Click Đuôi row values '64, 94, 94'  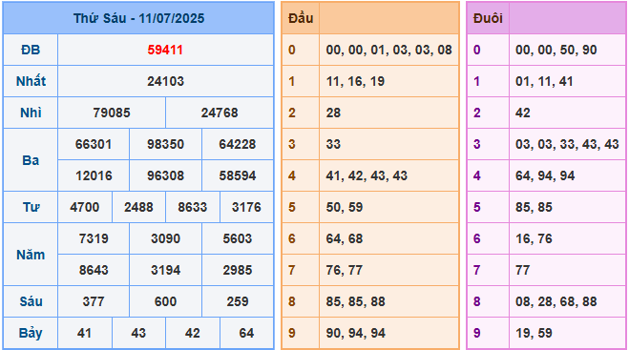[x=545, y=175]
